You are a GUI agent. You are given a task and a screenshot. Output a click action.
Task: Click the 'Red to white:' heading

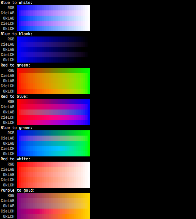pyautogui.click(x=15, y=159)
